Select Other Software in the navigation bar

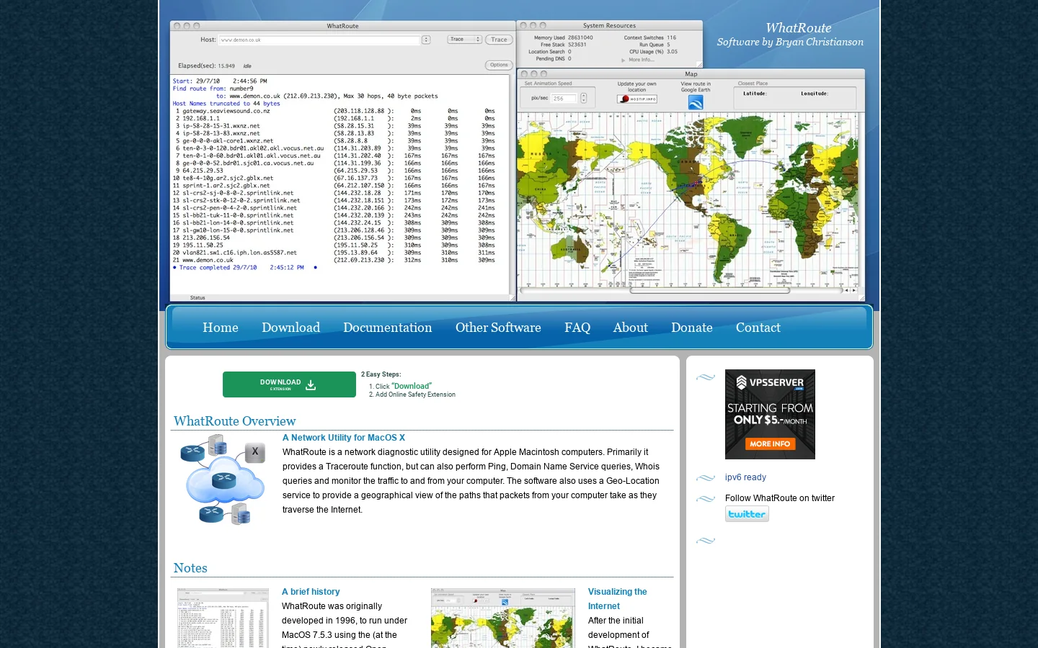tap(498, 328)
